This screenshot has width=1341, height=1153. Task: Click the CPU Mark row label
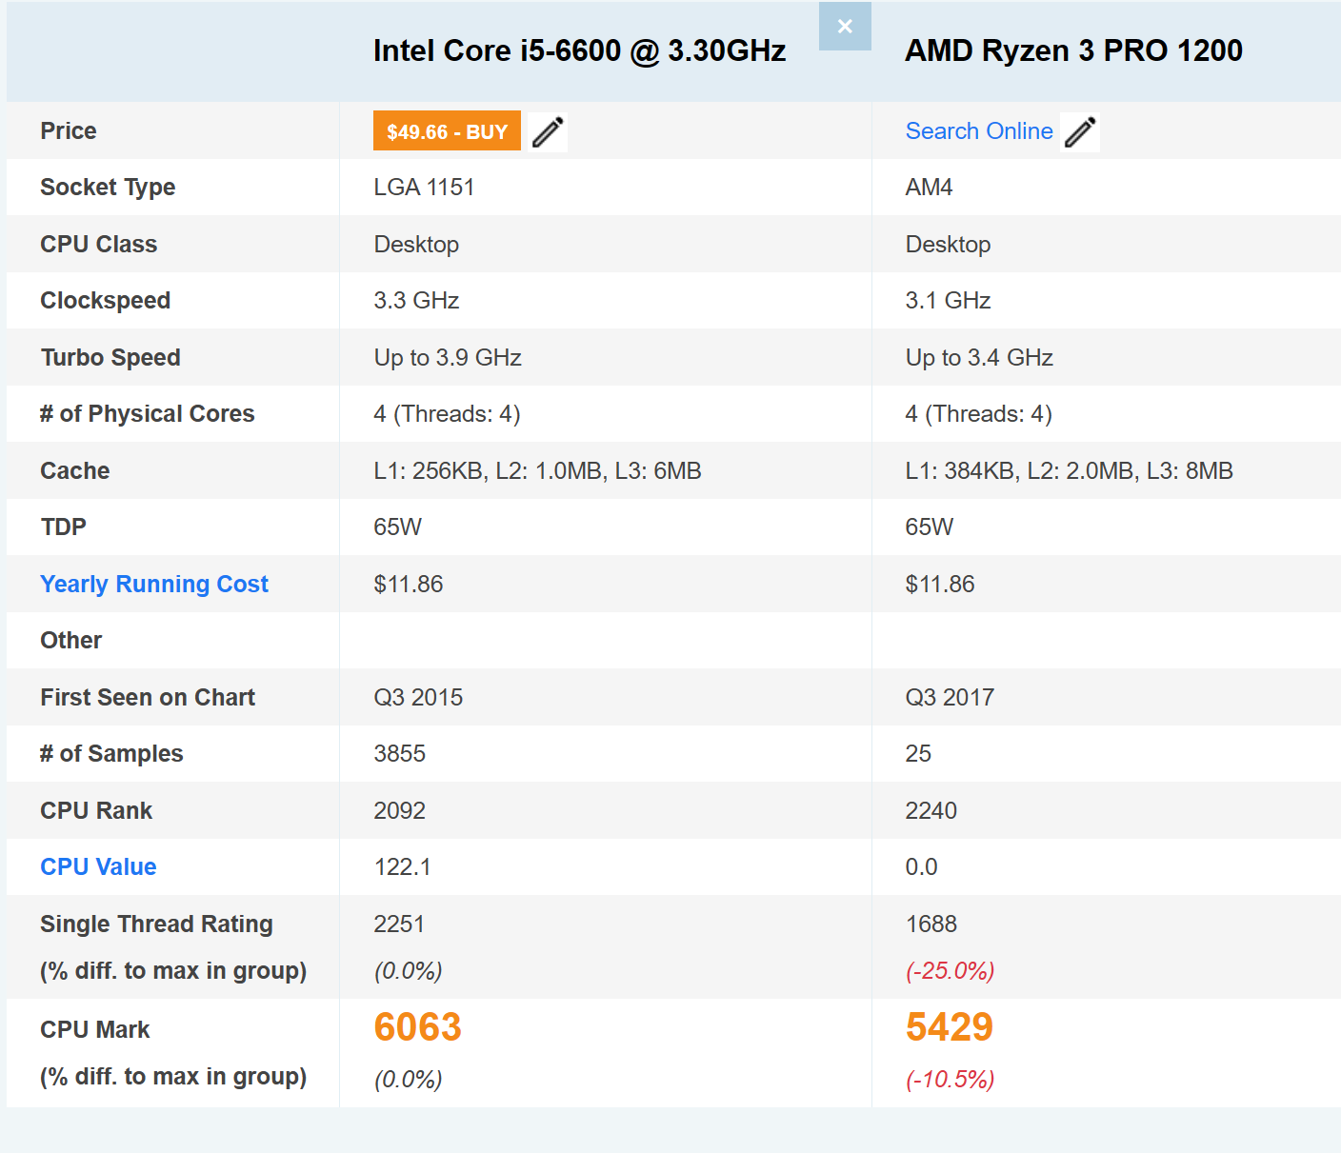(x=94, y=1029)
